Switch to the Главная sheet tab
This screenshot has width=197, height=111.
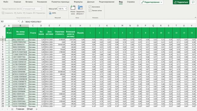pos(20,109)
